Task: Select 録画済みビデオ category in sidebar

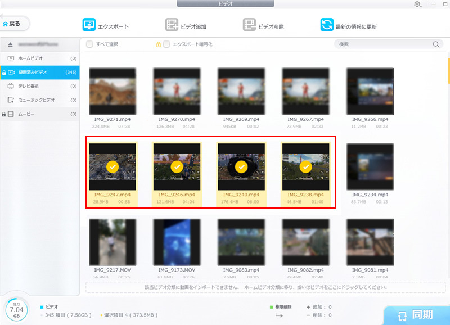Action: pyautogui.click(x=40, y=73)
